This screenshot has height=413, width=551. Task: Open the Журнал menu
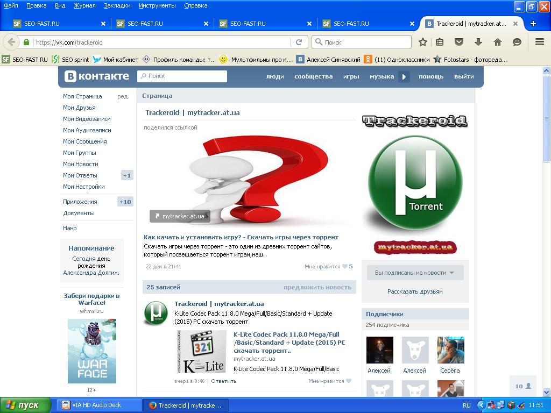pos(84,5)
